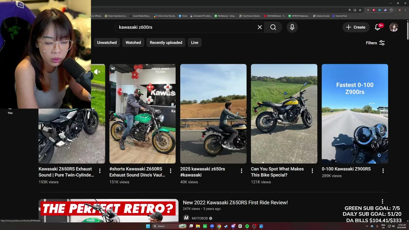Screen dimensions: 409x230
Task: Click the ENG US language indicator
Action: click(383, 226)
